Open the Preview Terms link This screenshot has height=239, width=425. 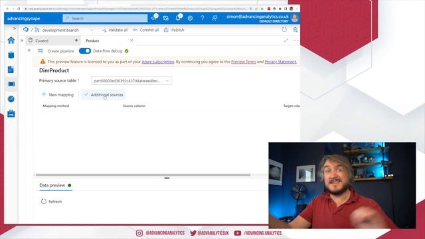(x=244, y=62)
